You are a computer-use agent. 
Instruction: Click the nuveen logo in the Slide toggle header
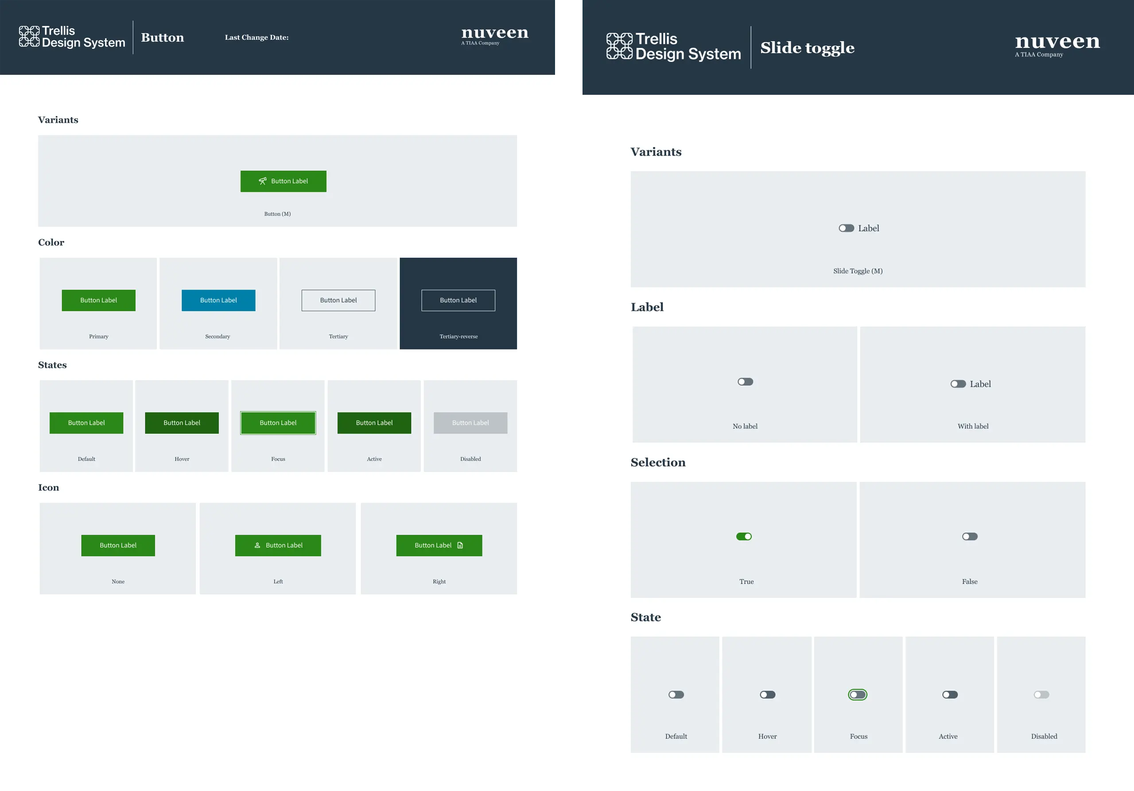coord(1057,43)
